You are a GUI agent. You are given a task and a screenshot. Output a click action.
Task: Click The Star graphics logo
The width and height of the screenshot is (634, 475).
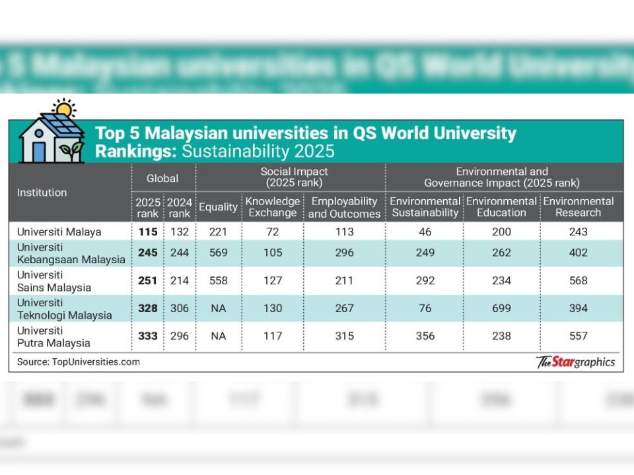tap(576, 362)
